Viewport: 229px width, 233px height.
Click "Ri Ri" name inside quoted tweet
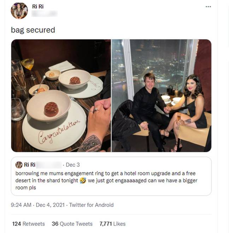tap(30, 165)
